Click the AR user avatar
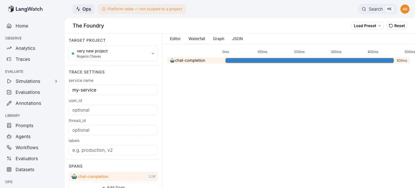 [405, 9]
